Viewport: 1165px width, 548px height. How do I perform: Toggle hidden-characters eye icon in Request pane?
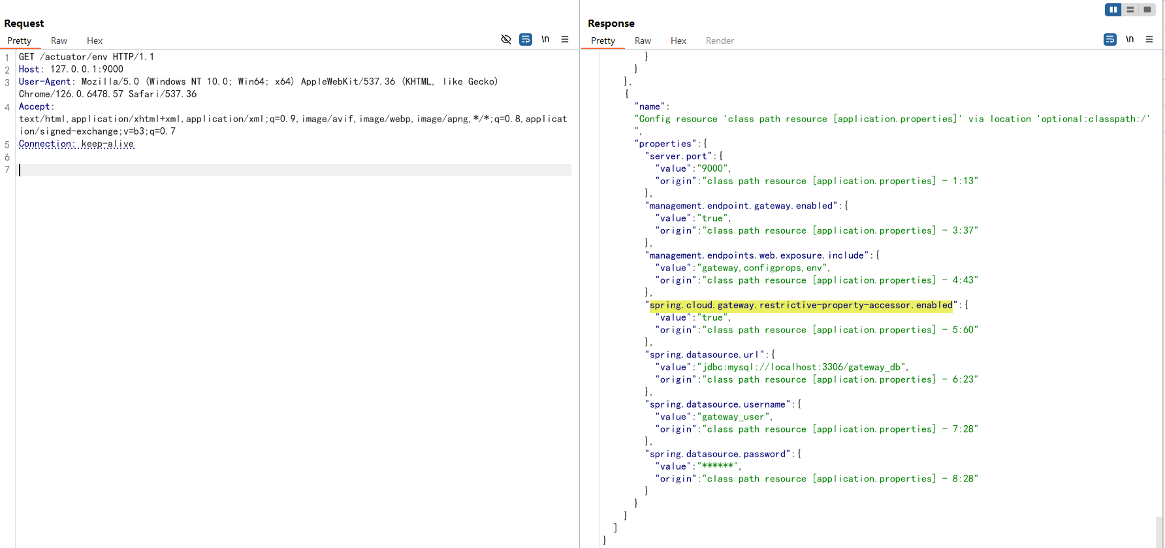coord(505,39)
